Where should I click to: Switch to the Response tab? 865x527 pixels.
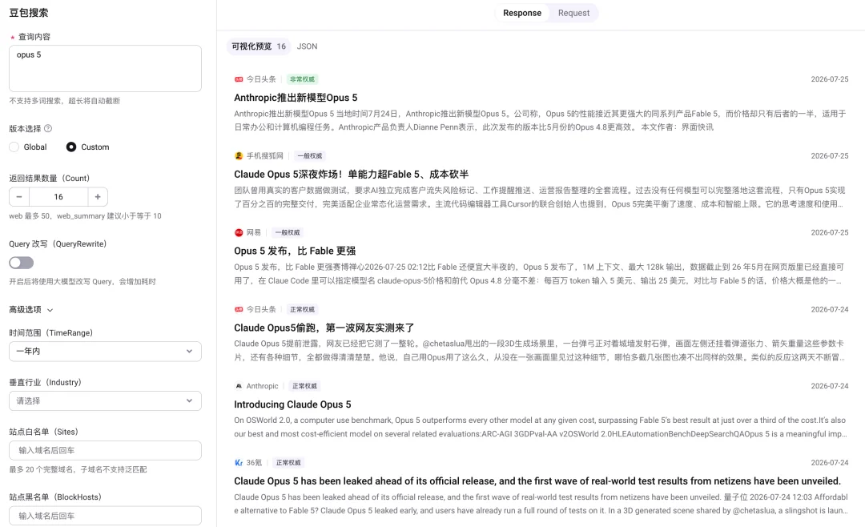click(522, 14)
